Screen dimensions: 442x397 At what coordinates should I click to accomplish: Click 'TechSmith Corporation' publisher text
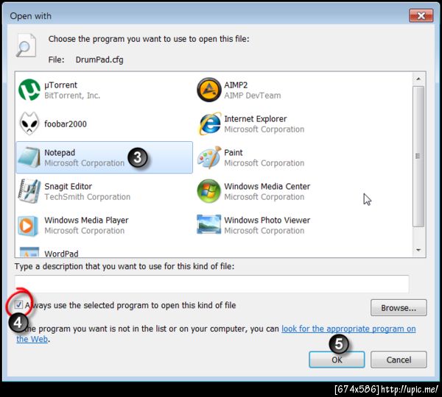88,197
